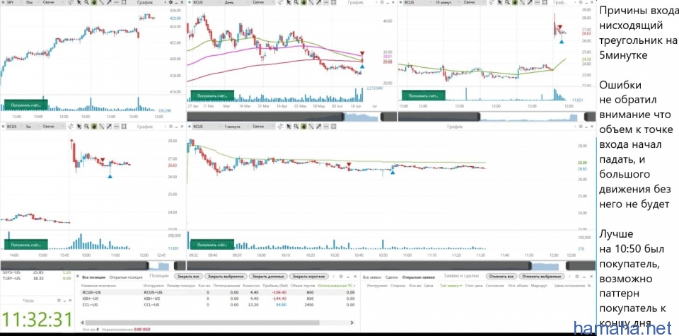Click the SPY symbol field in the chart header
The height and width of the screenshot is (336, 679).
click(14, 3)
